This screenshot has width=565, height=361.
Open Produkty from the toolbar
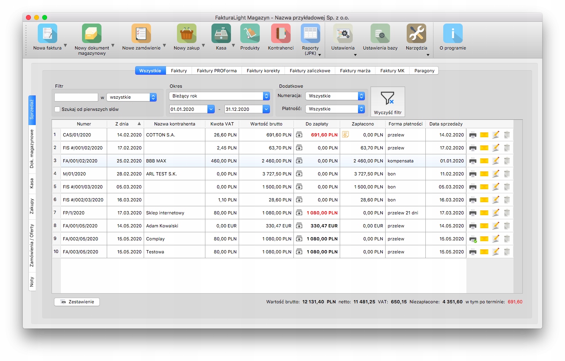click(x=250, y=34)
